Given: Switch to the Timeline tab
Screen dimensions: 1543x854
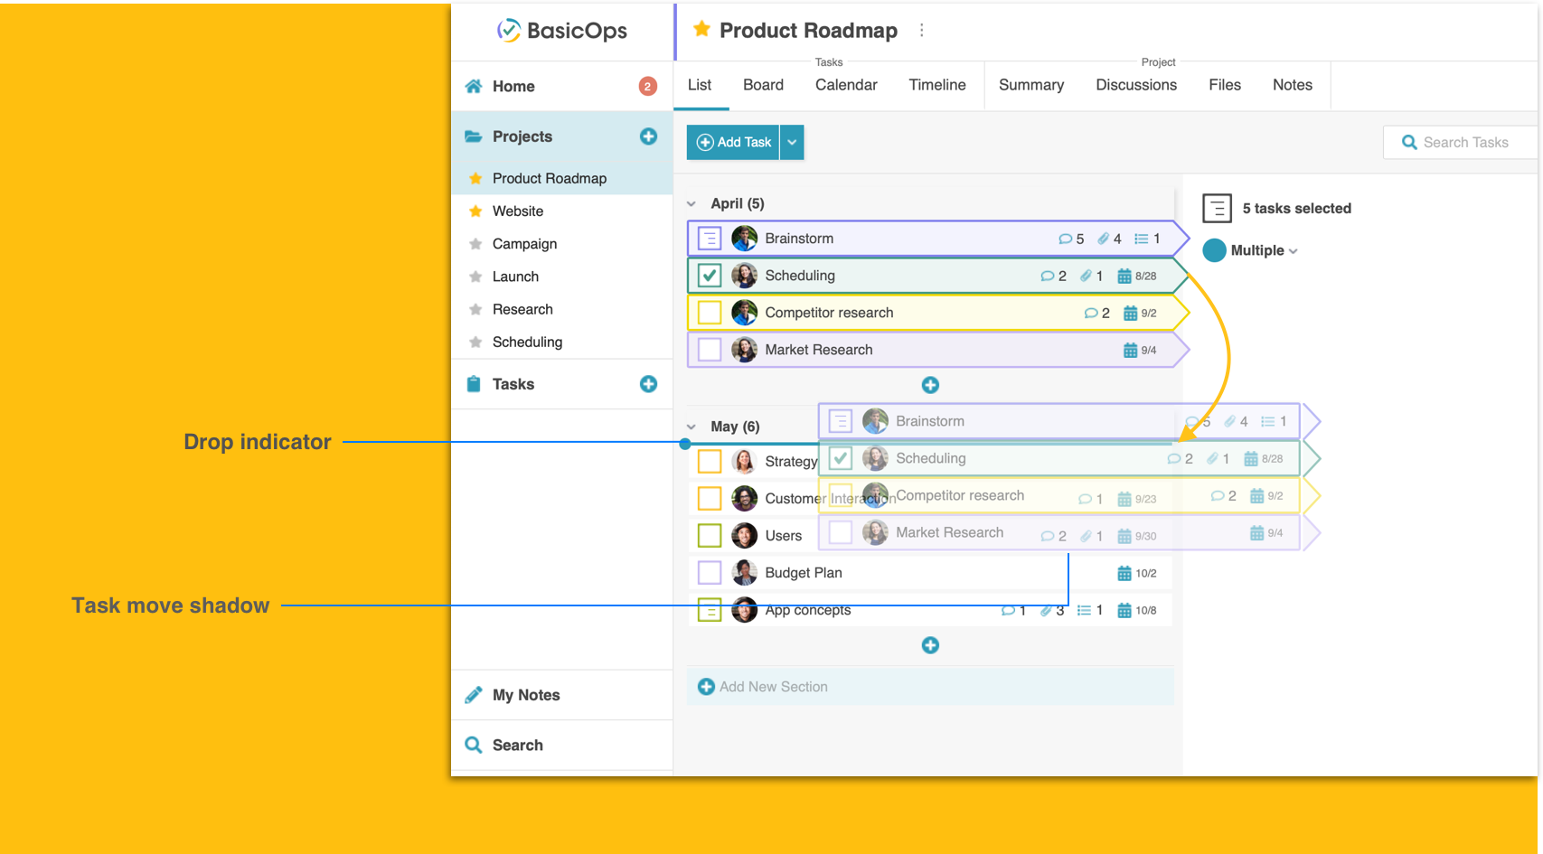Looking at the screenshot, I should (937, 85).
